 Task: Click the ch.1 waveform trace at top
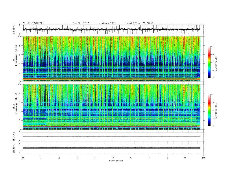pos(112,29)
